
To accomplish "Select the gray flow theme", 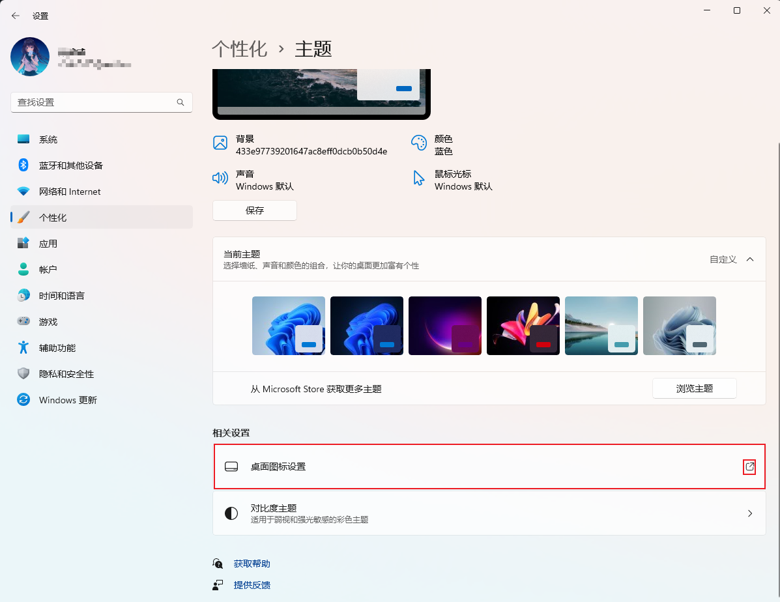I will pos(680,326).
